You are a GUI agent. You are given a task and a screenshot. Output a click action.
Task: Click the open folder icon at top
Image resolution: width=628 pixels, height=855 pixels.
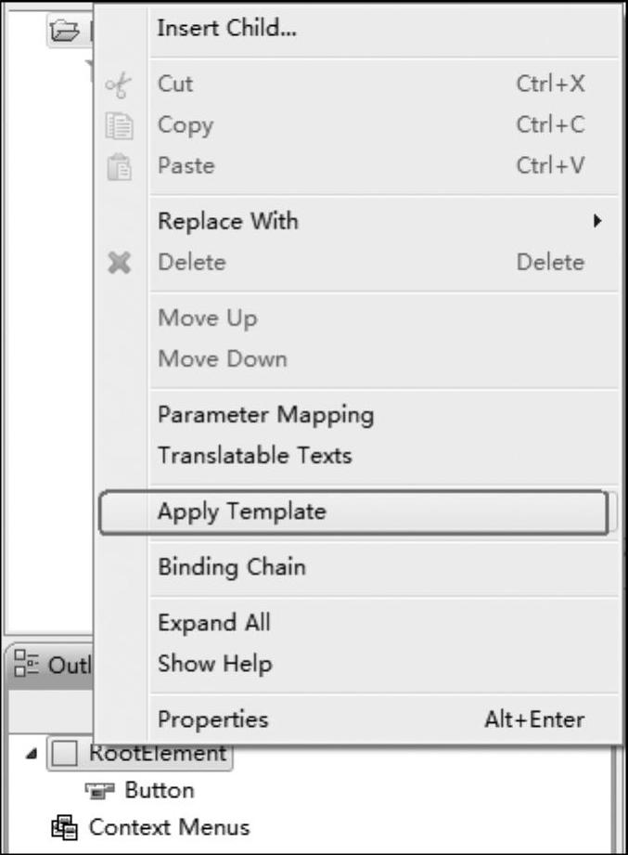[x=64, y=31]
